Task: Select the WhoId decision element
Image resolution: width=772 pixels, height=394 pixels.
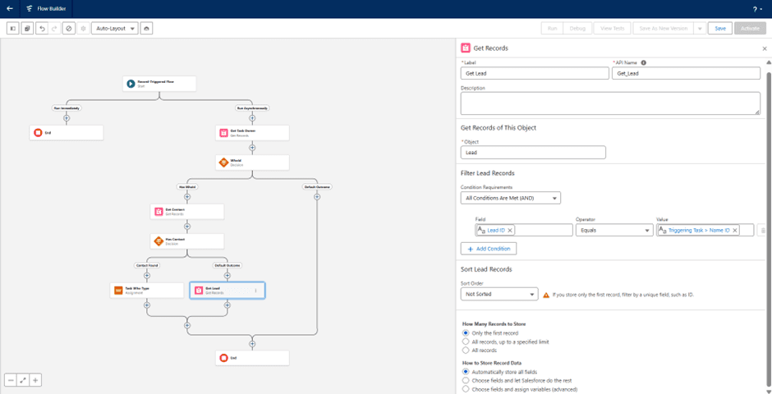Action: coord(252,163)
